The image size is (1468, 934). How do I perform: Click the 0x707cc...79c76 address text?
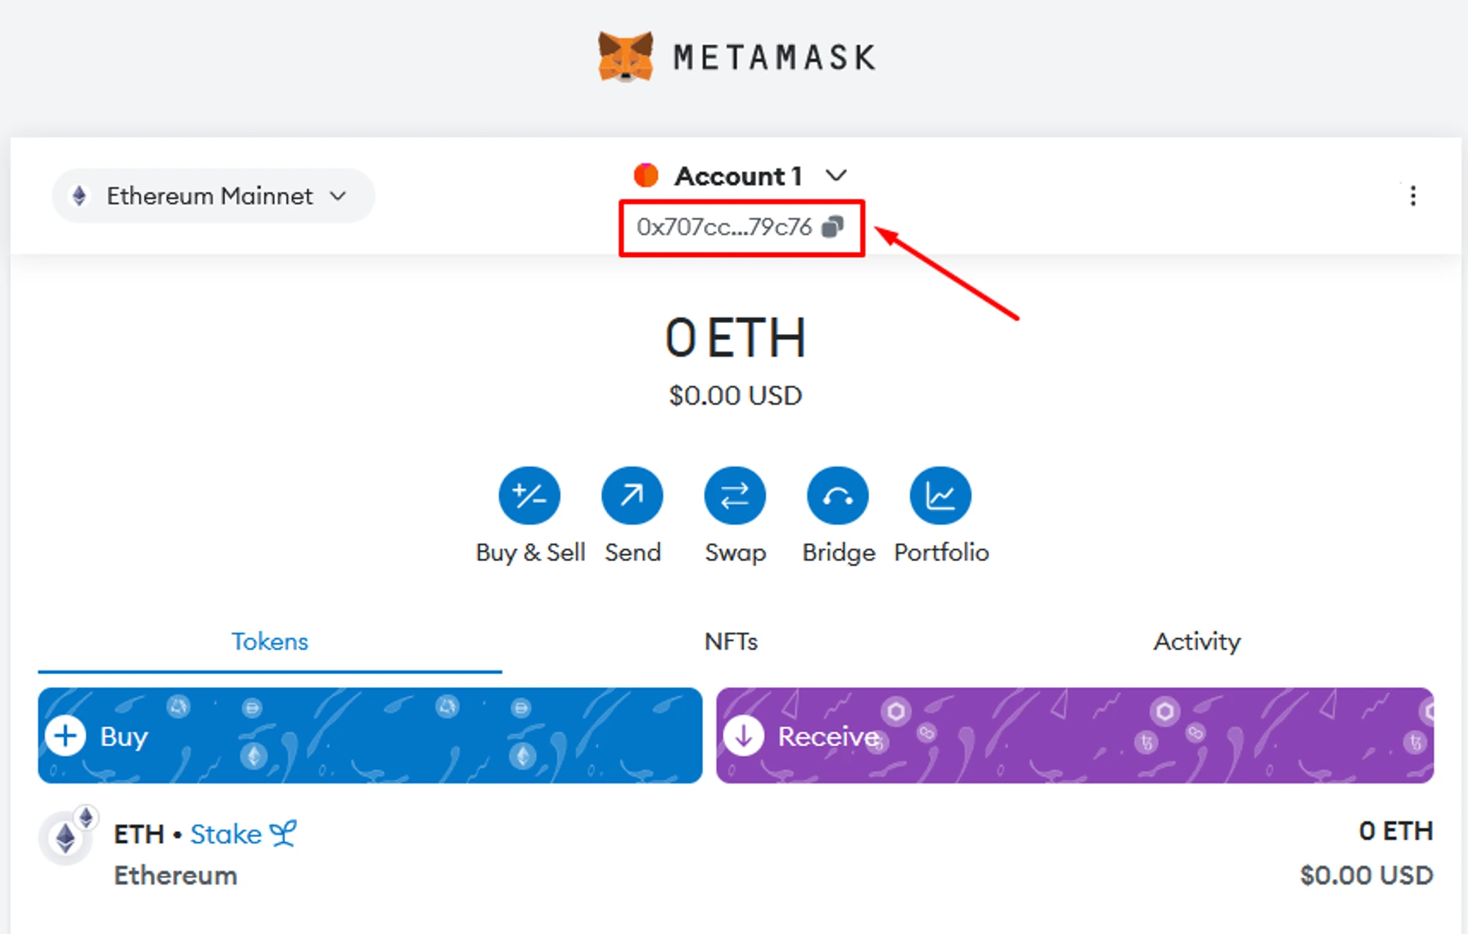click(x=724, y=227)
